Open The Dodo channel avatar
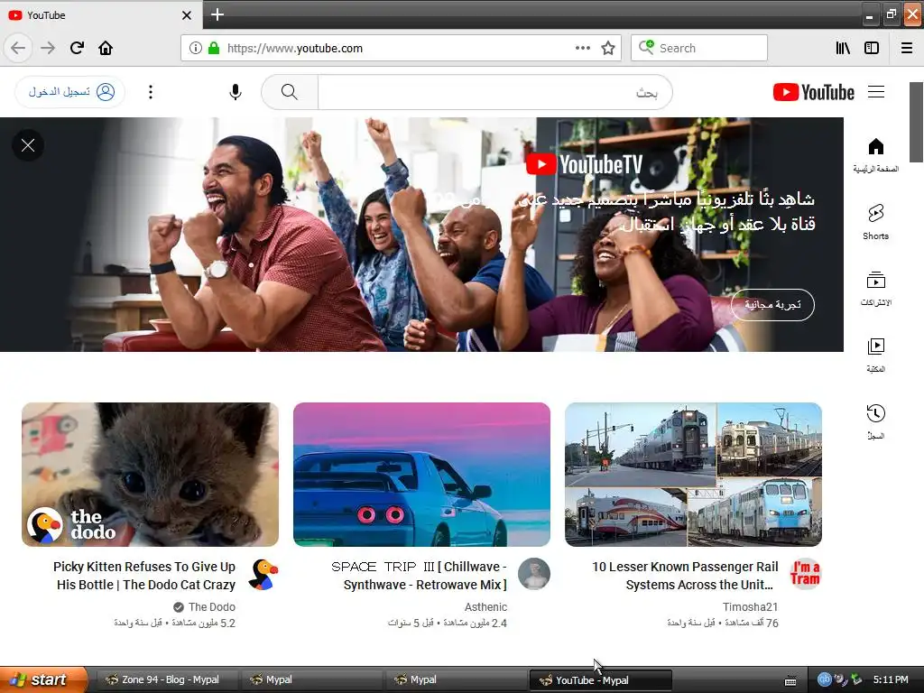The image size is (924, 693). click(x=263, y=575)
